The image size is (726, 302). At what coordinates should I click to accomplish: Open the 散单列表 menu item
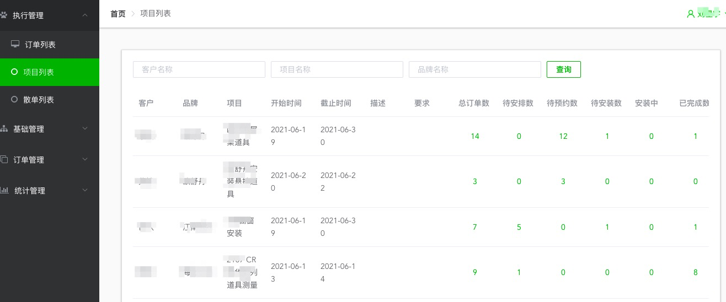[x=39, y=100]
